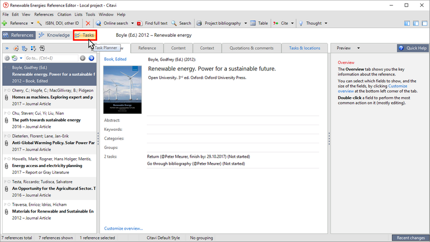Click paperclip icon on Cherry reference
The height and width of the screenshot is (242, 430).
click(x=6, y=97)
